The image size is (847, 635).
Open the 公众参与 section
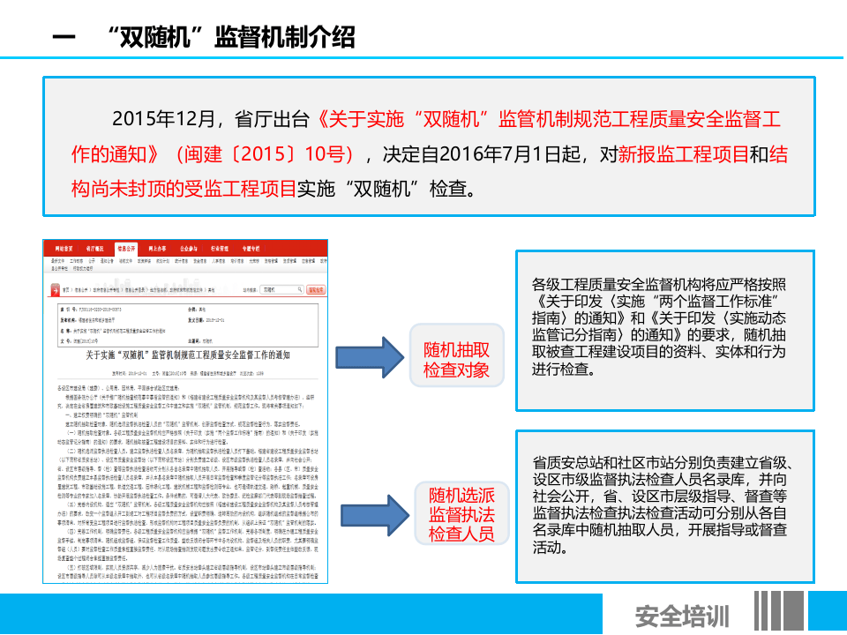coord(187,249)
